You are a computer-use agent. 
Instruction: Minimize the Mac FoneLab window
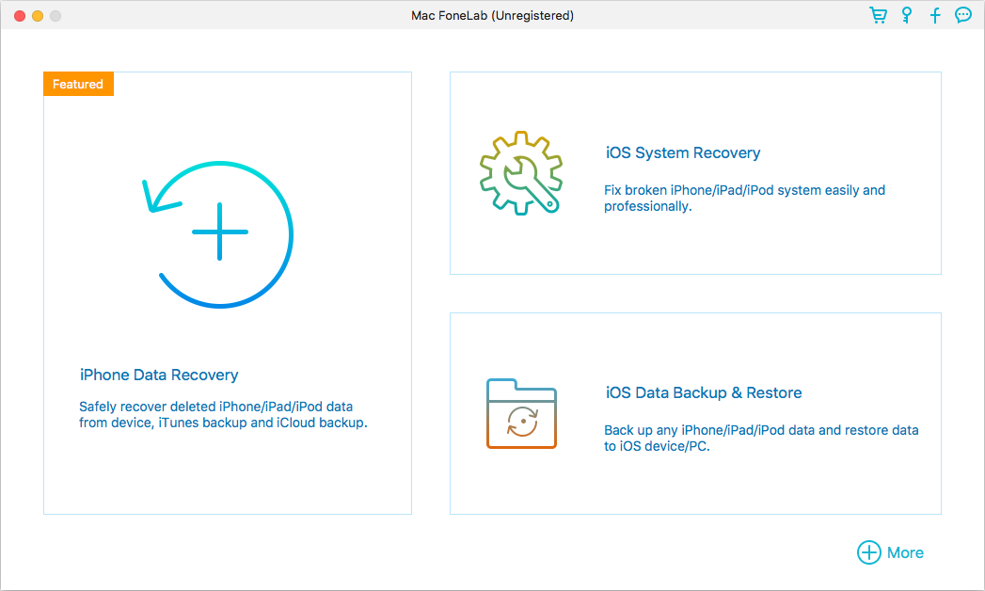coord(38,16)
